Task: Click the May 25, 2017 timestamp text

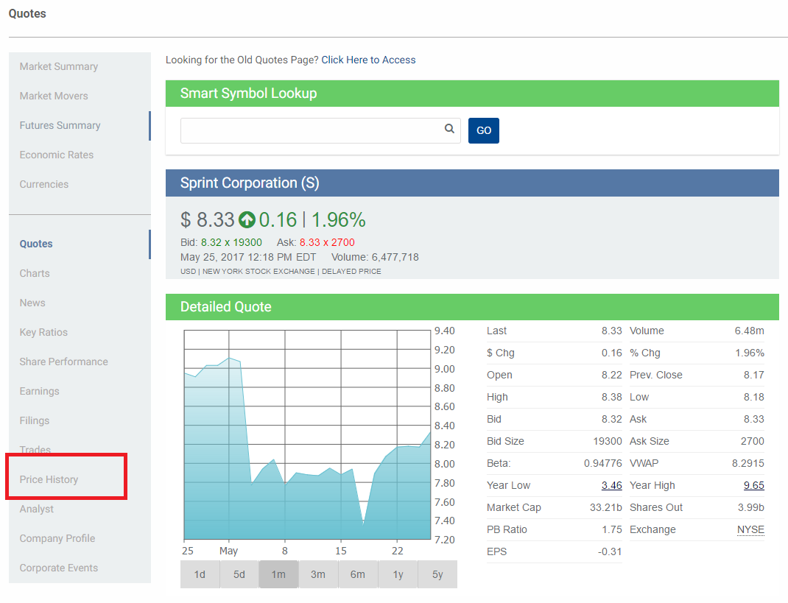Action: pos(248,257)
